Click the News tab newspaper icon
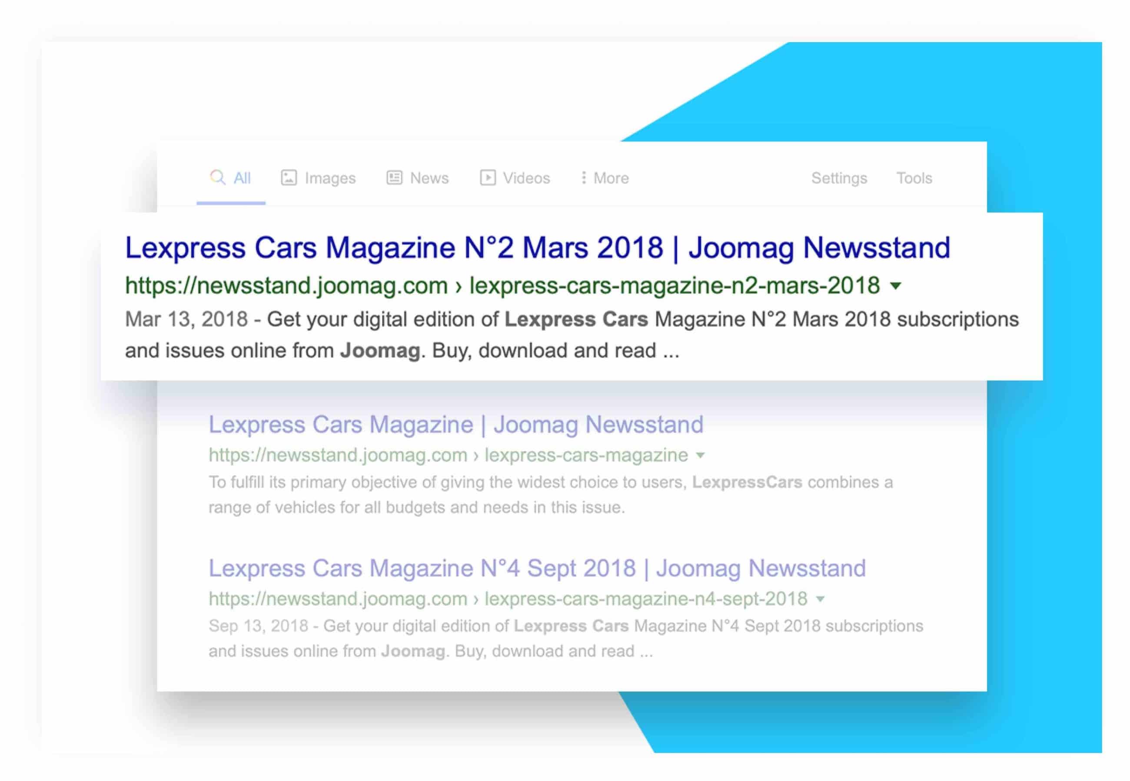1130x781 pixels. click(395, 178)
